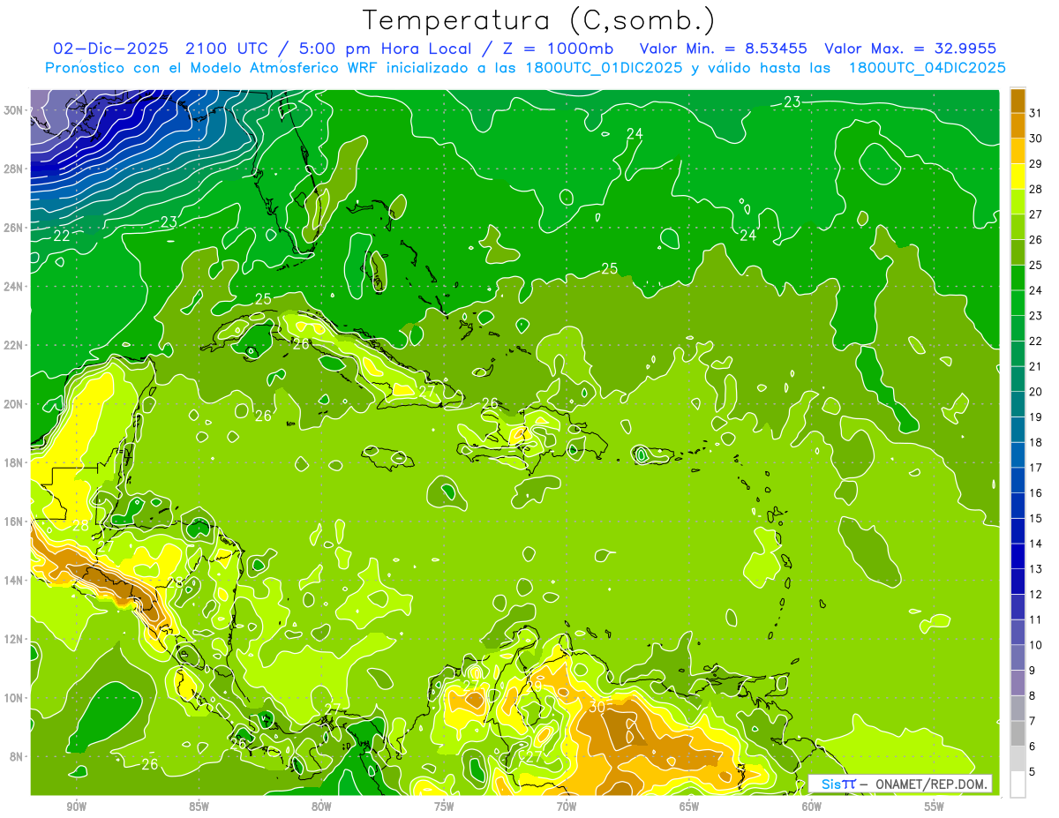Select the "55W" longitude label

[935, 807]
